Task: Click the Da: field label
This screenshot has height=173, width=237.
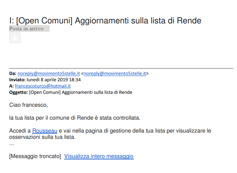Action: (13, 74)
